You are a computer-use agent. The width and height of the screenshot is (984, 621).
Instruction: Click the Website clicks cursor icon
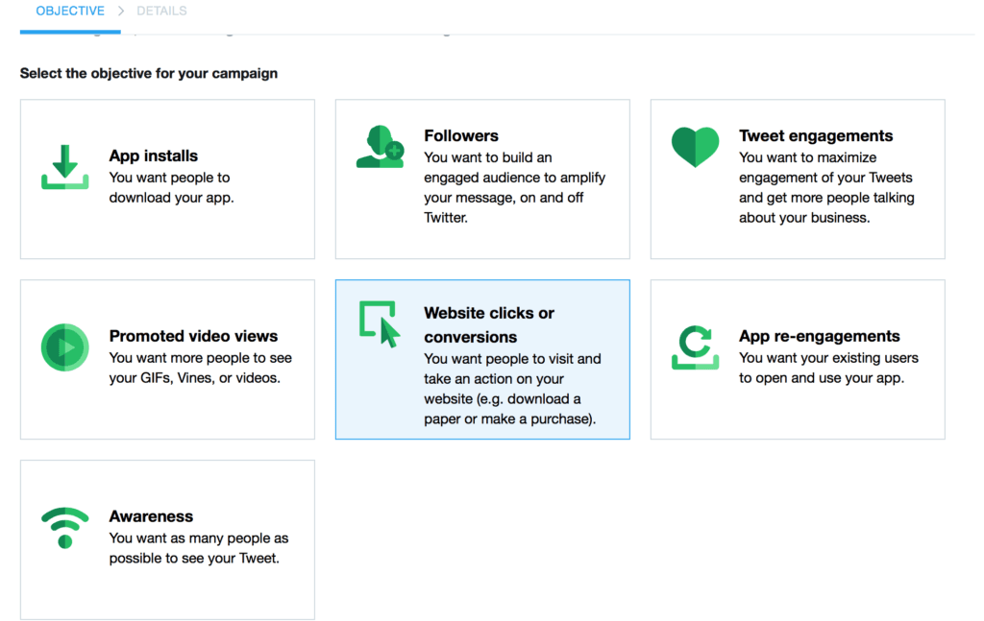380,323
